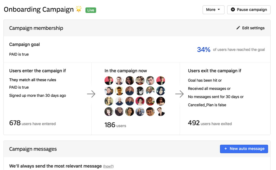Select the black-and-white avatar with beanie
The height and width of the screenshot is (170, 276).
140,91
